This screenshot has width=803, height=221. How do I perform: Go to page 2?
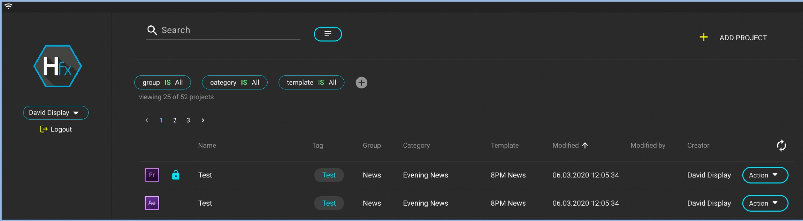tap(175, 120)
